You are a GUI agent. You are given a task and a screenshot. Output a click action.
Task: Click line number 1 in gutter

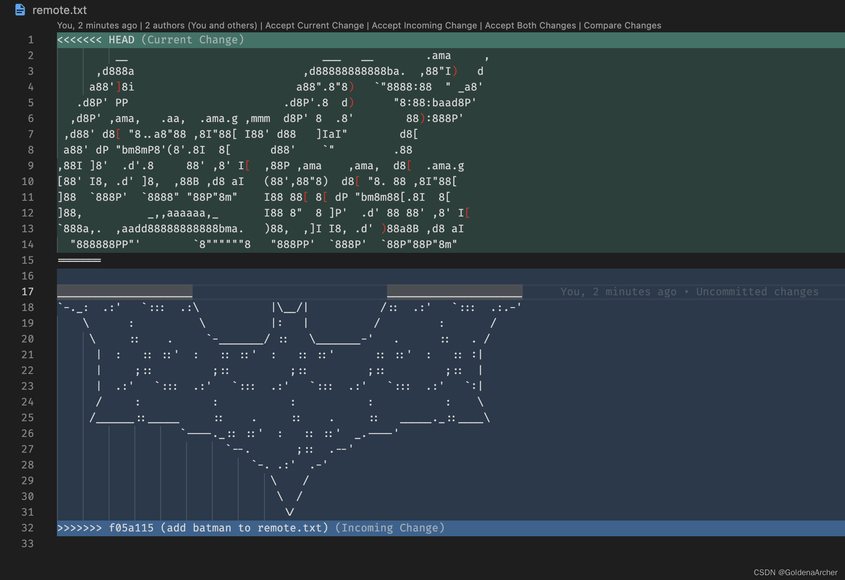31,40
